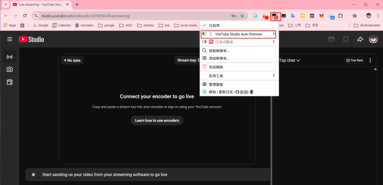Click the YouTube Studio logo

(31, 39)
